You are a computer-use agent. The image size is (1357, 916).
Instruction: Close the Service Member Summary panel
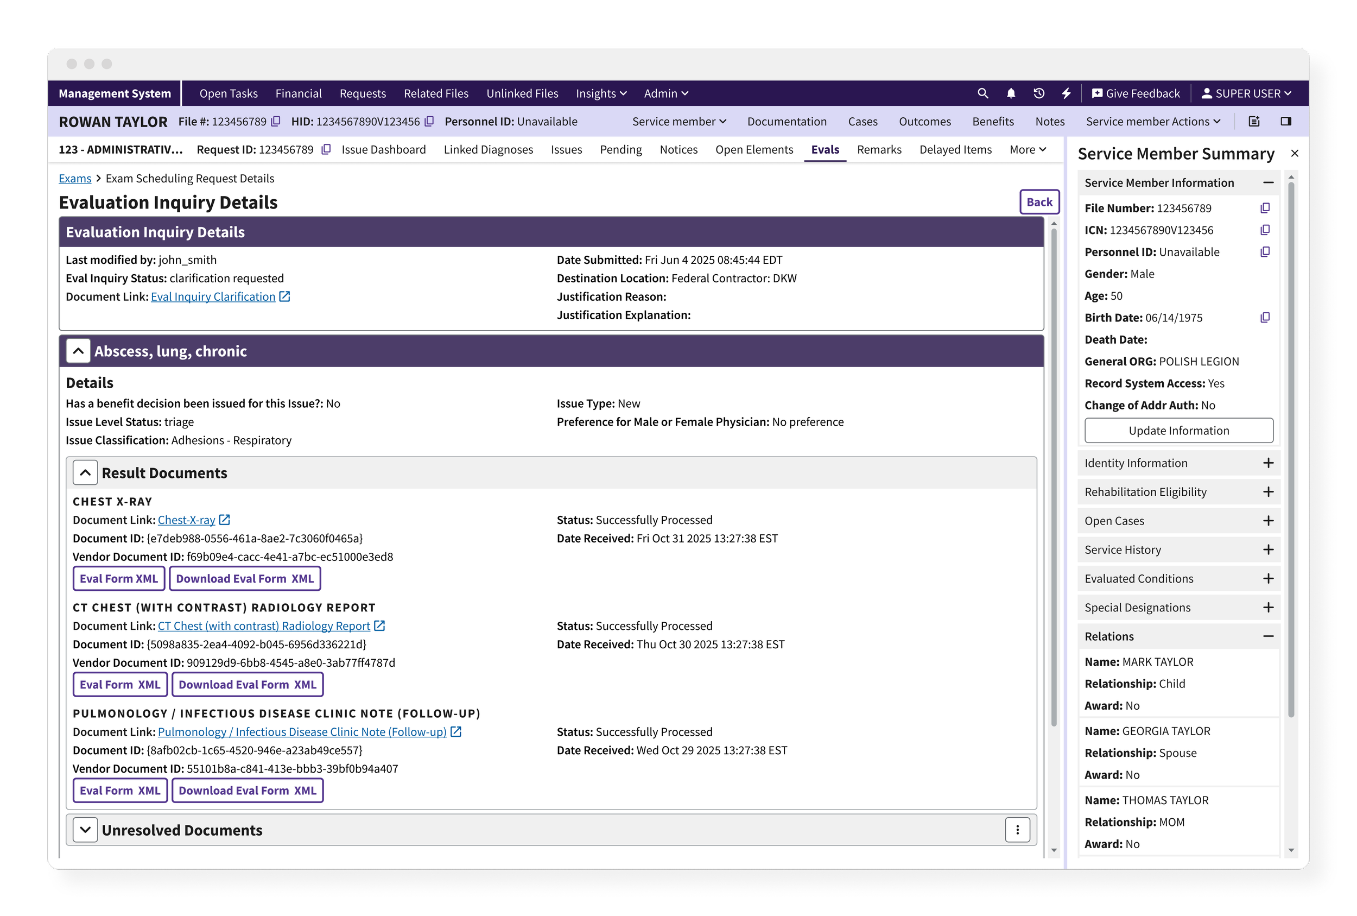[x=1295, y=154]
